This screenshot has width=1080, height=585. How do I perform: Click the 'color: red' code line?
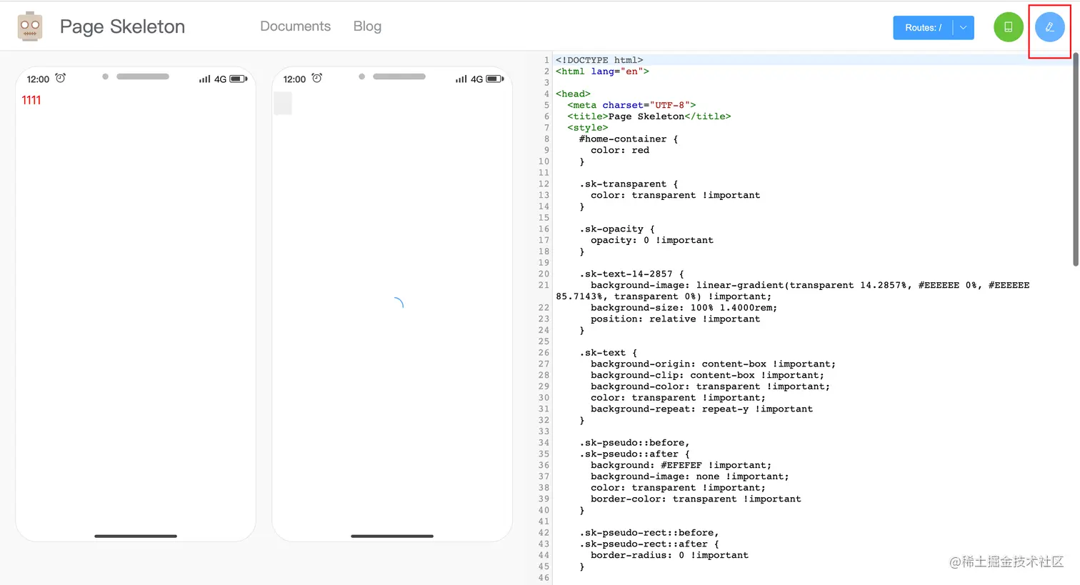pos(620,150)
